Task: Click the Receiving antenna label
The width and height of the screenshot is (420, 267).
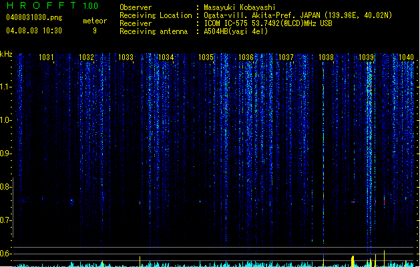Action: (x=154, y=31)
